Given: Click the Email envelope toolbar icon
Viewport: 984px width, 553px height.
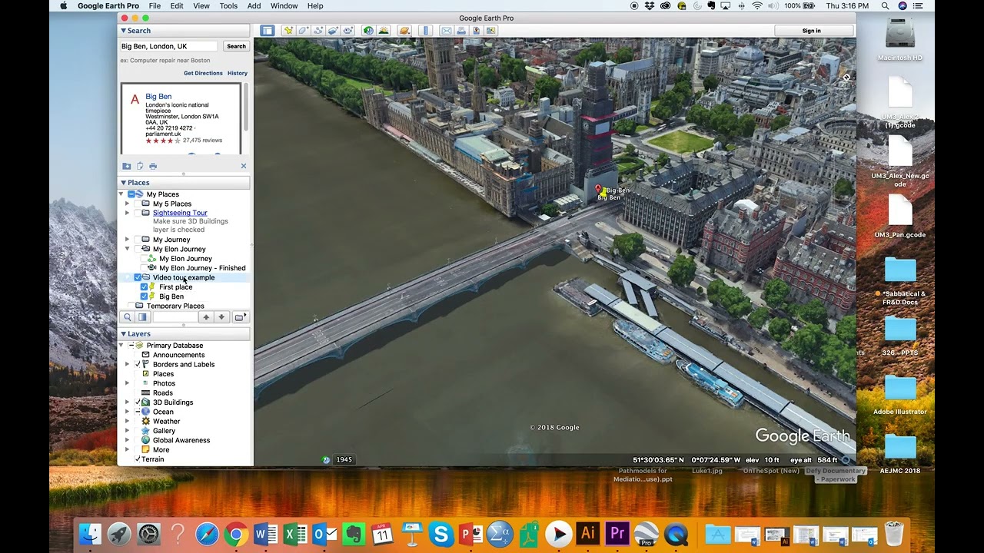Looking at the screenshot, I should [x=446, y=31].
